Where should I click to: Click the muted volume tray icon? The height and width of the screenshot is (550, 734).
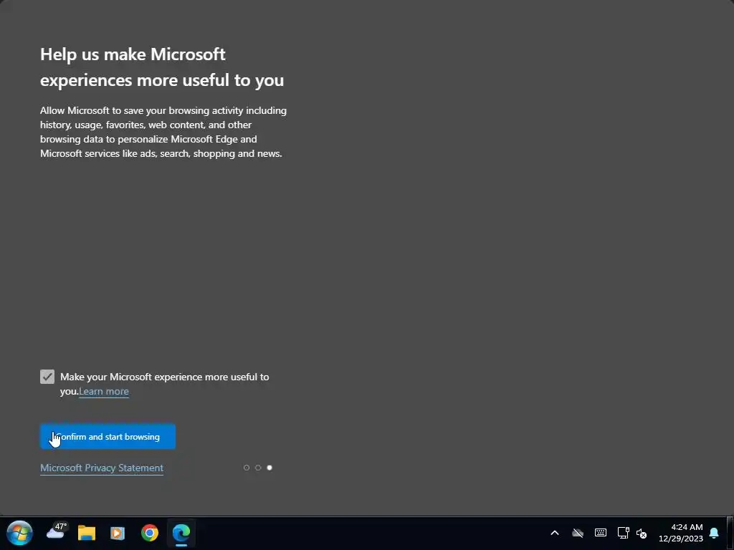[642, 533]
